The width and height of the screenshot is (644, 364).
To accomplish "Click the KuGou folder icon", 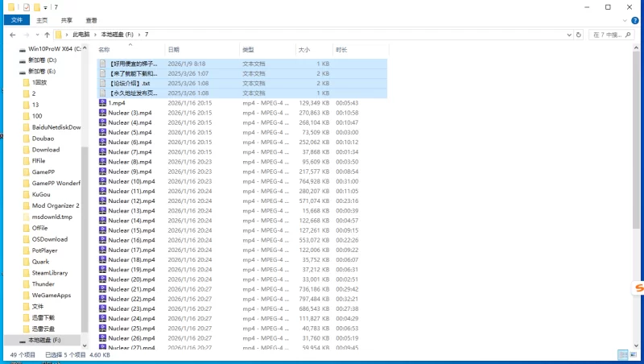I will pyautogui.click(x=27, y=194).
